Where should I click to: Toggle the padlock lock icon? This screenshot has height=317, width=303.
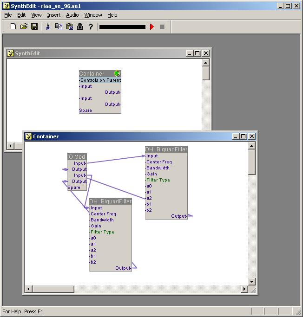(x=80, y=26)
